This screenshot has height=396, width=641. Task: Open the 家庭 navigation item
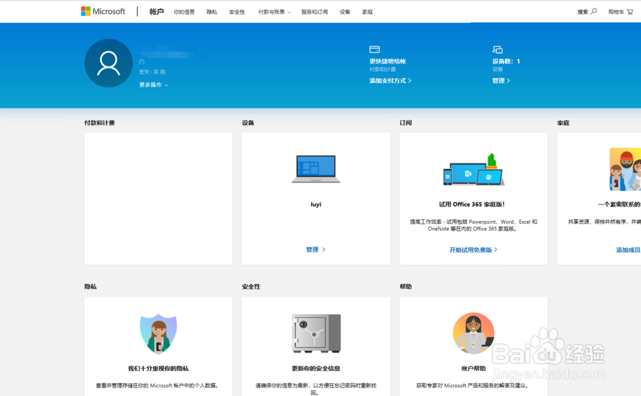coord(367,12)
